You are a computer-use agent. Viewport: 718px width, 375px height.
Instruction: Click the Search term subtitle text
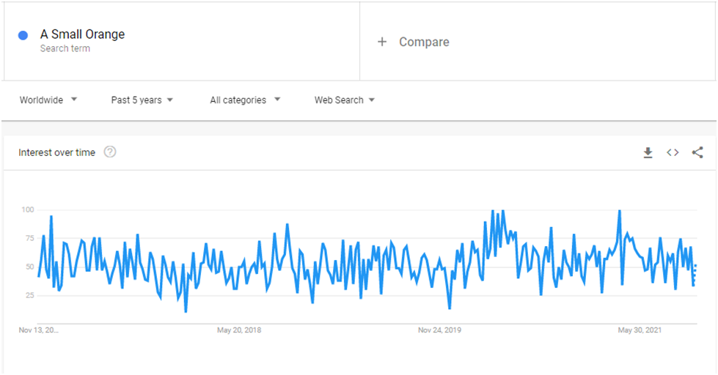click(x=65, y=48)
